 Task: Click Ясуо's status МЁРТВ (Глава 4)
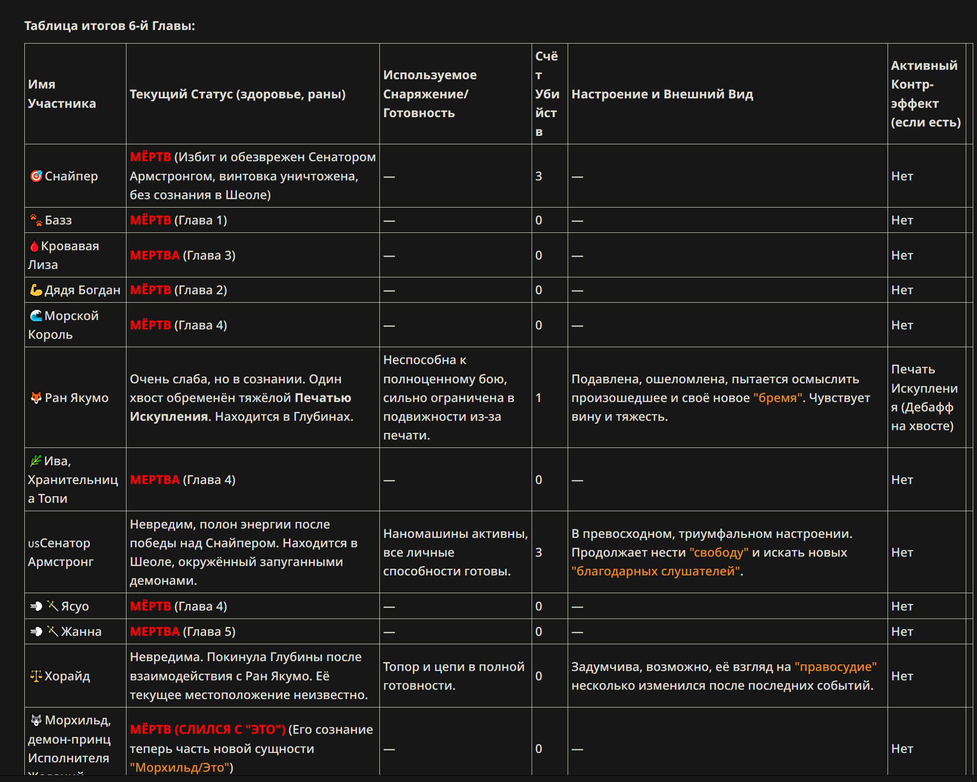[178, 606]
